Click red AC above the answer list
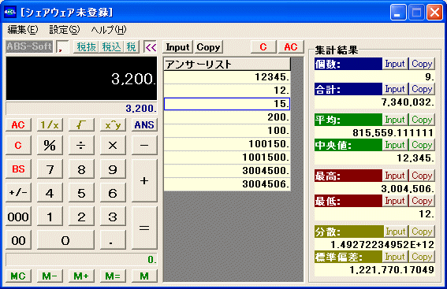447x289 pixels. point(291,47)
